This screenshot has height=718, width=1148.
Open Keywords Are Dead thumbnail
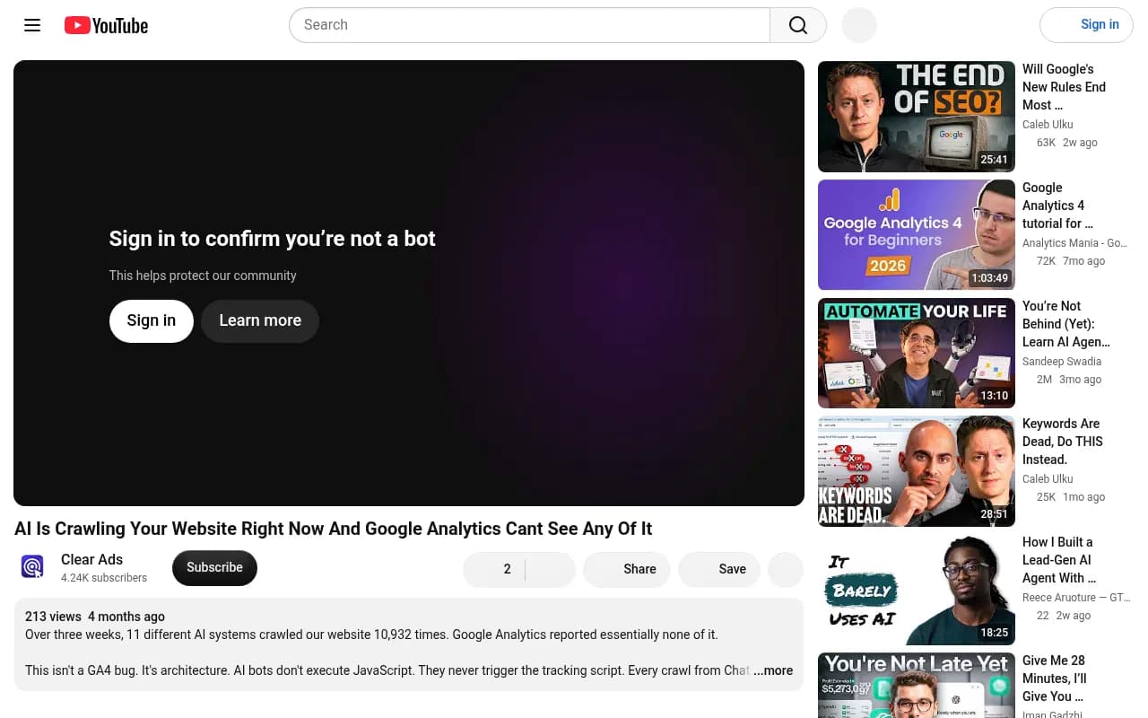(x=917, y=471)
